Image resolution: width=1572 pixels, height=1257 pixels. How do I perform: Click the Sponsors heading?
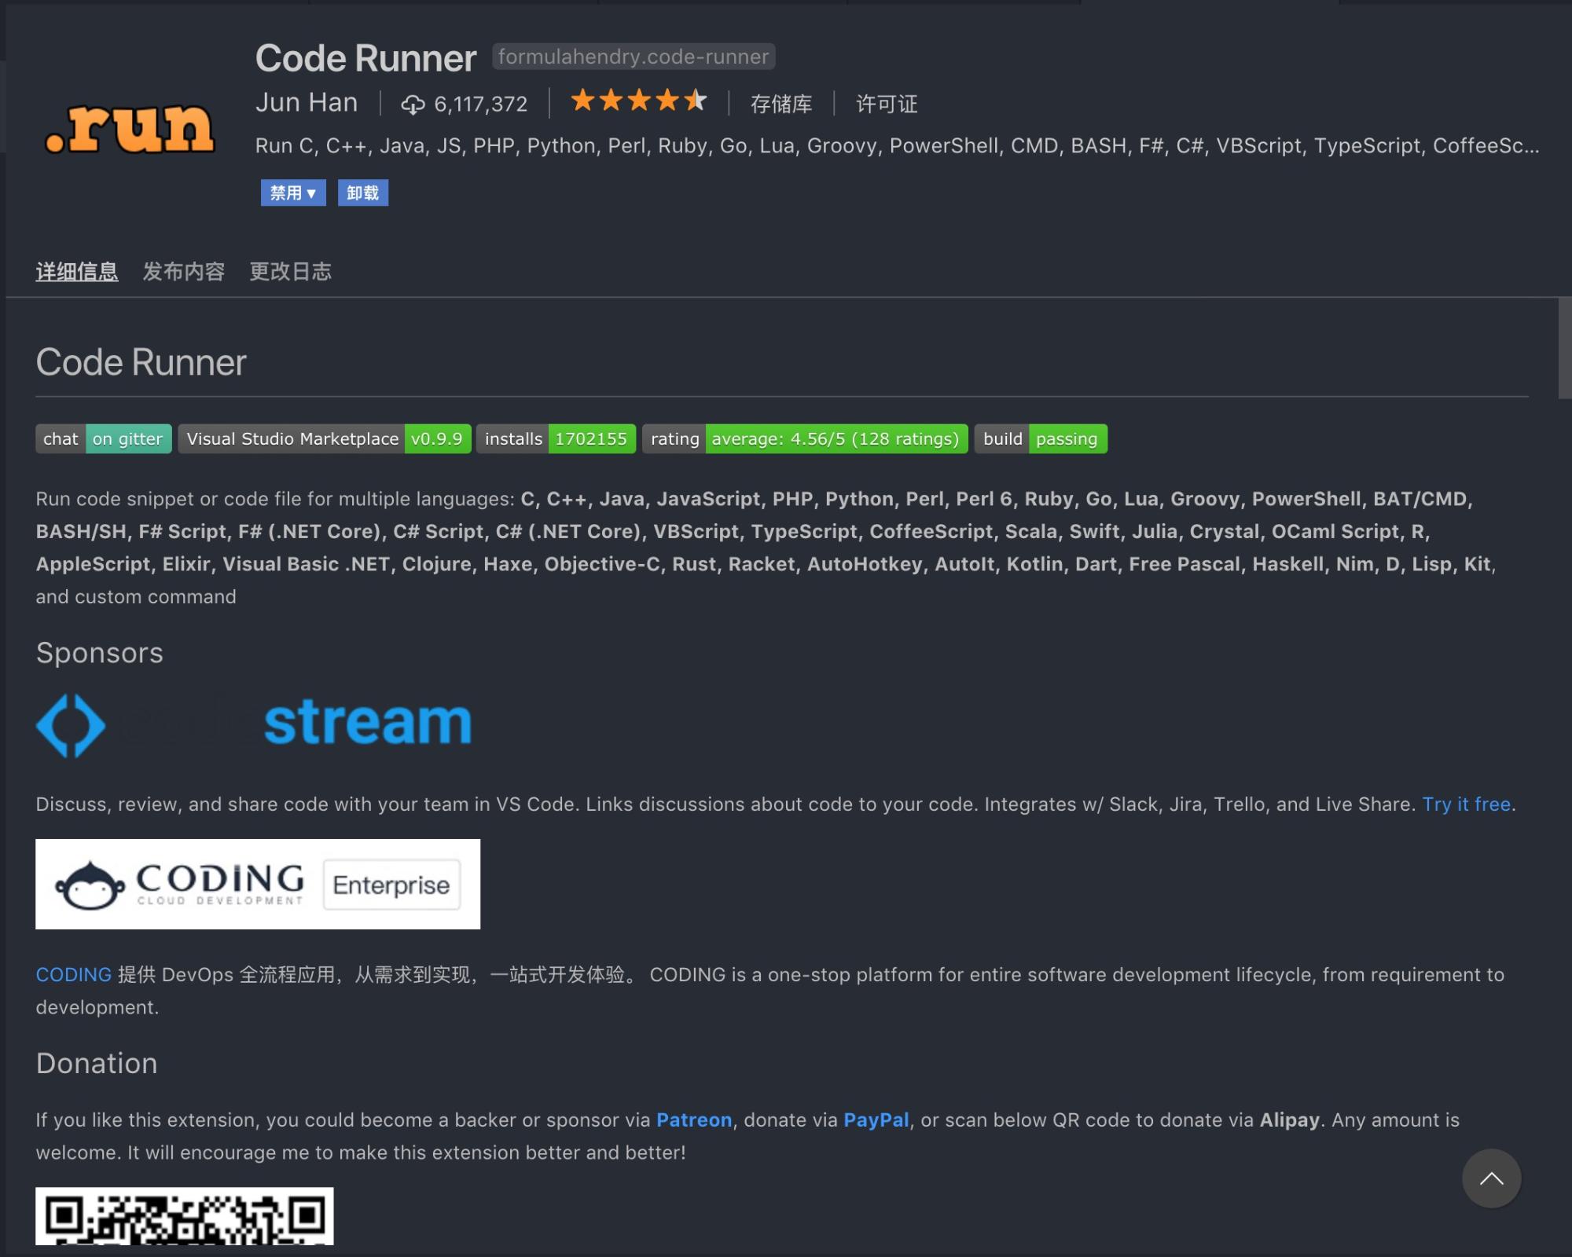pyautogui.click(x=100, y=653)
